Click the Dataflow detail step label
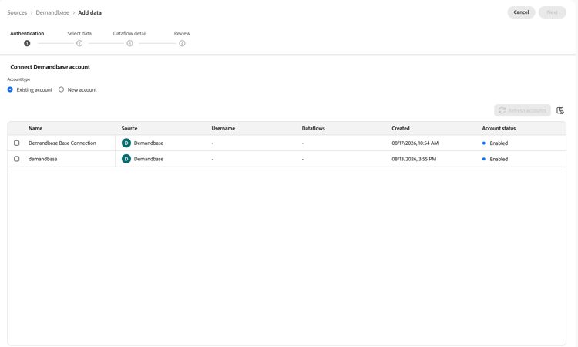The width and height of the screenshot is (578, 347). coord(129,34)
